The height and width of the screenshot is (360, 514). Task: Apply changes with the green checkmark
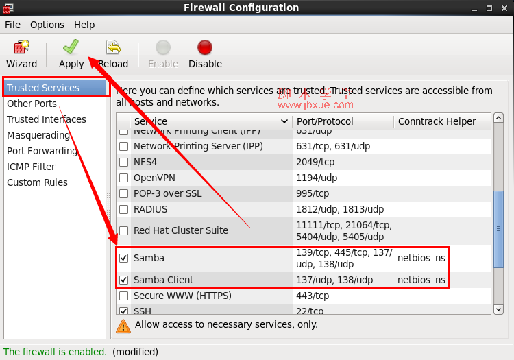point(71,47)
